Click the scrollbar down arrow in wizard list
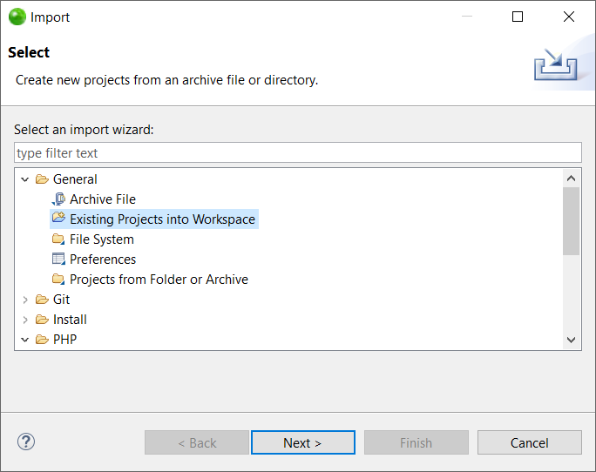This screenshot has width=596, height=472. pos(572,341)
